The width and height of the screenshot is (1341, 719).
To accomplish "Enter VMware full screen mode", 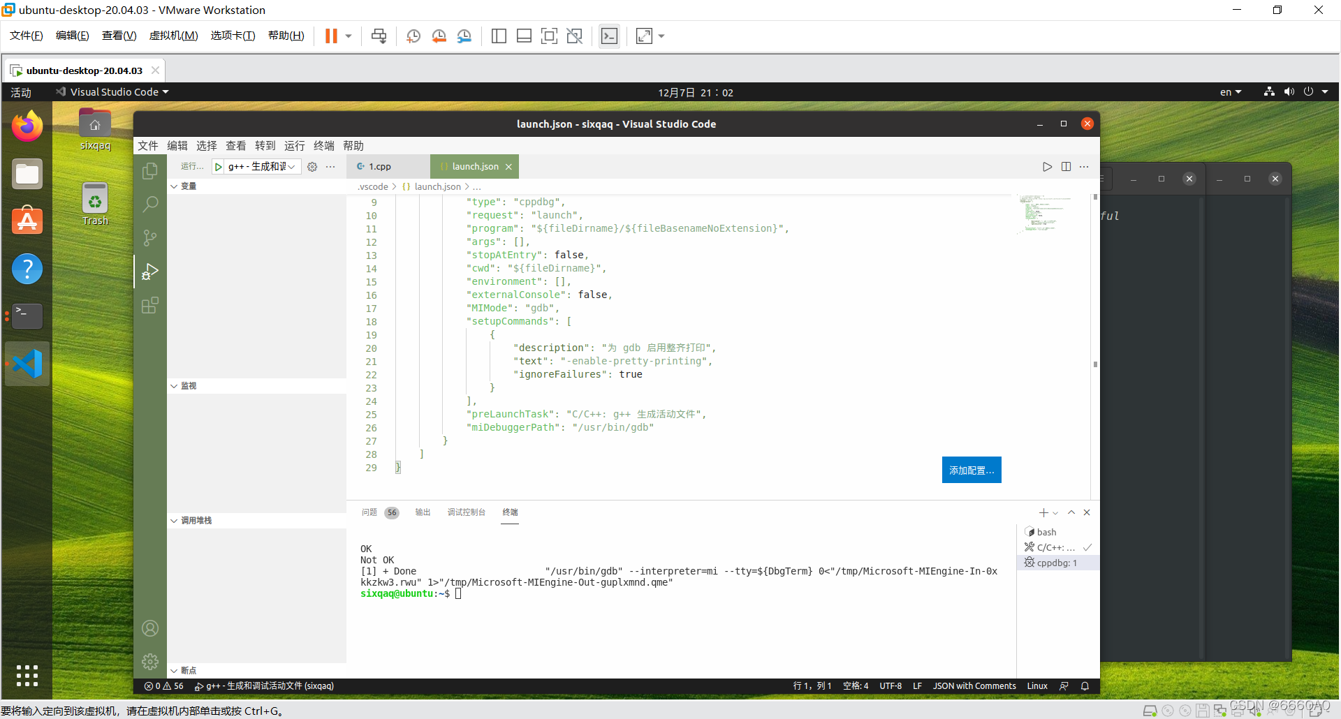I will pos(549,36).
